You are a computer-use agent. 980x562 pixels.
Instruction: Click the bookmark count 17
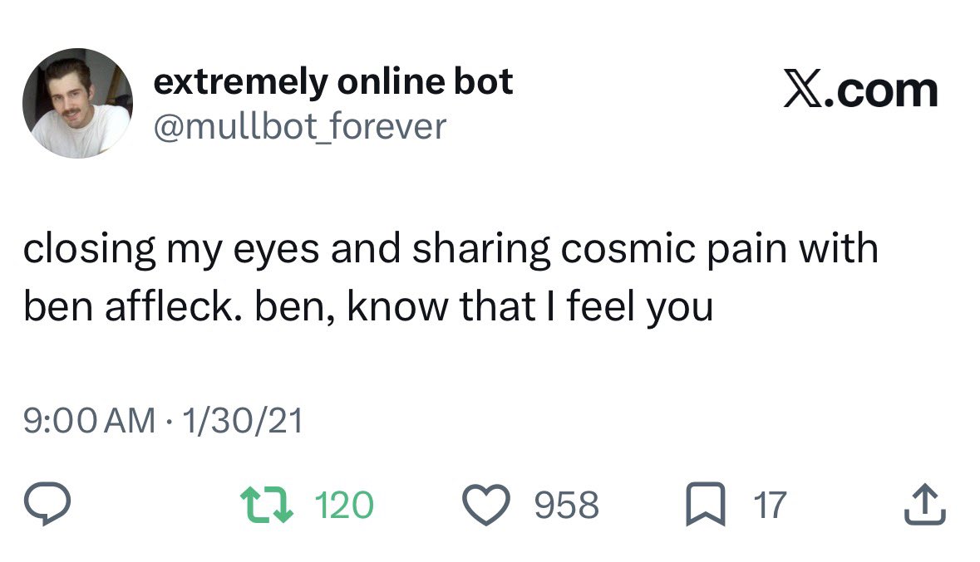click(x=770, y=506)
